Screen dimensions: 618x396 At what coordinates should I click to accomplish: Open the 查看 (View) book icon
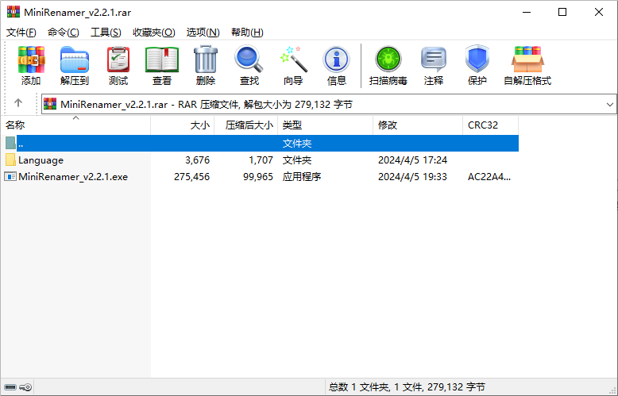pos(162,60)
